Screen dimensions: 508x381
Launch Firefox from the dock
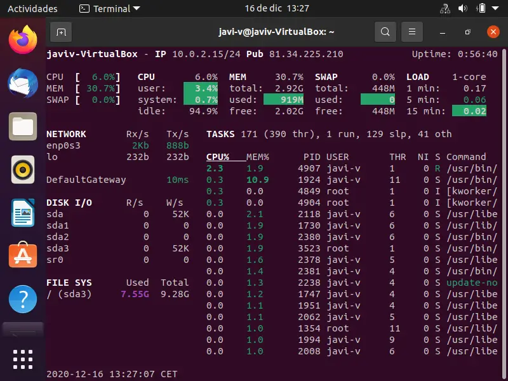coord(23,41)
